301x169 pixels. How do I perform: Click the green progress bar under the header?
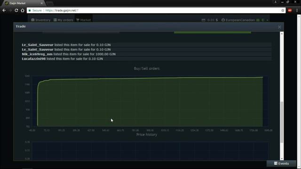click(212, 32)
